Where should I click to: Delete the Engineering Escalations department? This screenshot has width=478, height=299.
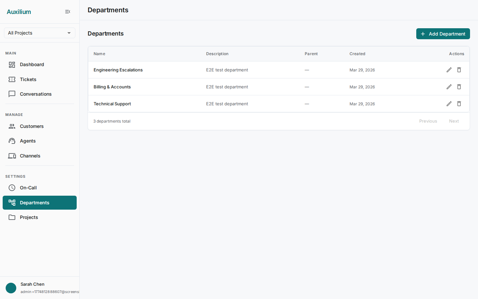(459, 70)
